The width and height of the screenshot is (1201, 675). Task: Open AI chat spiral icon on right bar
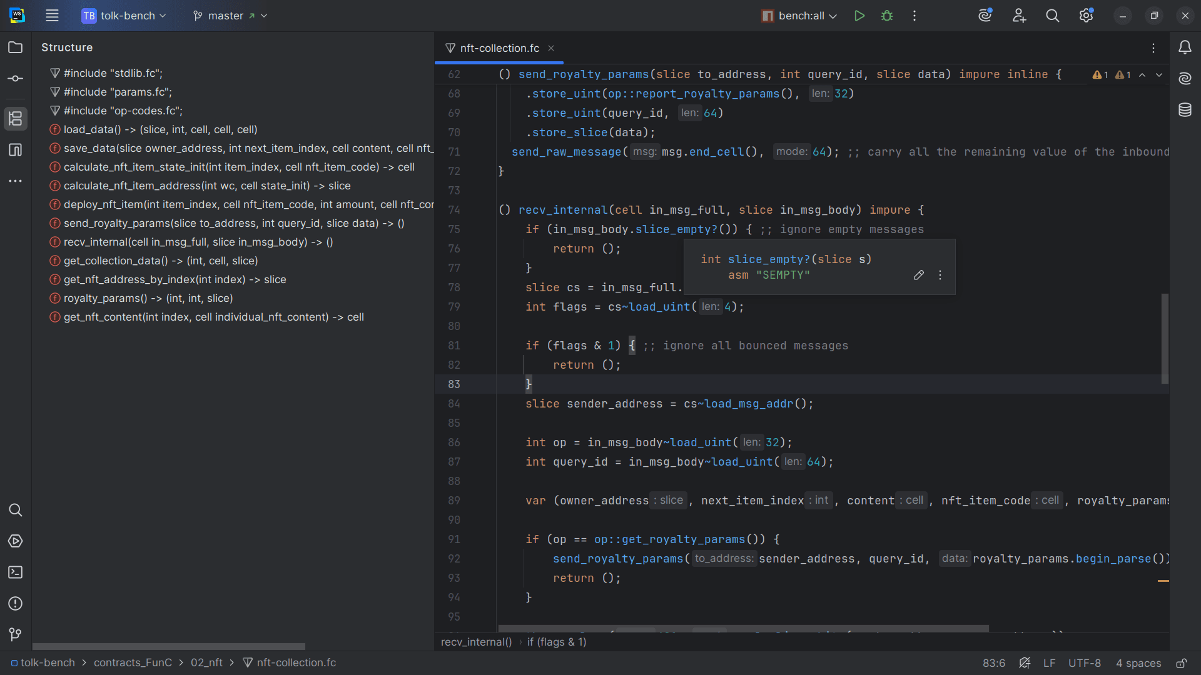tap(1185, 79)
